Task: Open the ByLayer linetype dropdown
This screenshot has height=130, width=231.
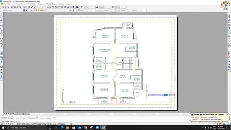Action: (x=105, y=10)
